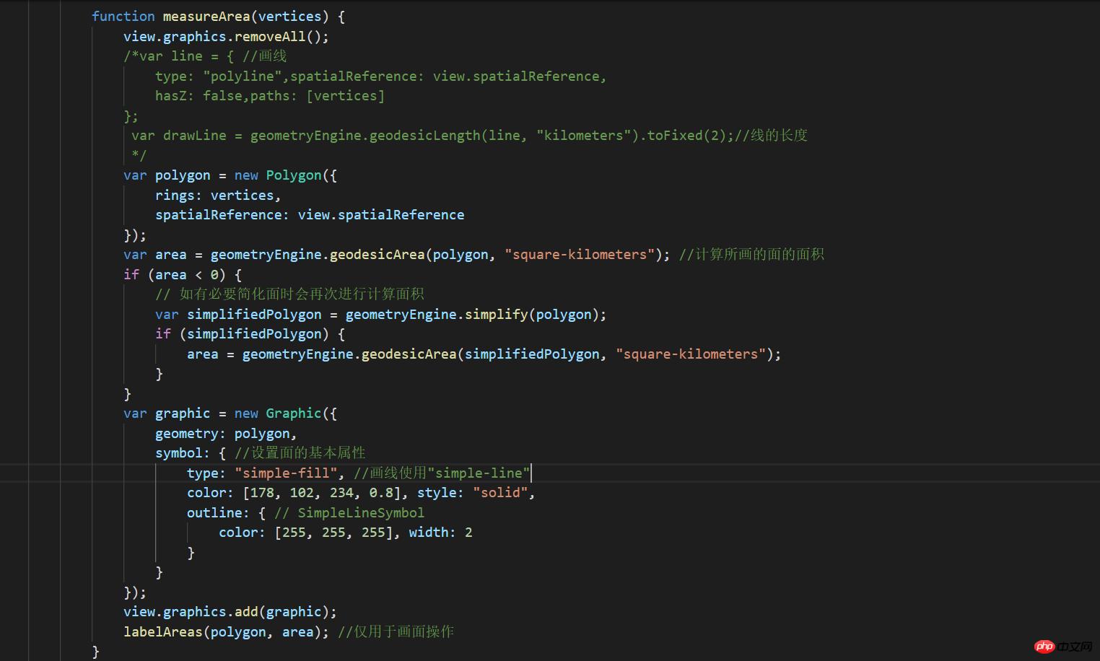This screenshot has height=661, width=1100.
Task: Click the SimpleLineSymbol comment
Action: [x=361, y=512]
